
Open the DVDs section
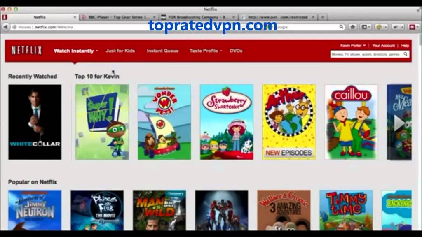point(236,51)
